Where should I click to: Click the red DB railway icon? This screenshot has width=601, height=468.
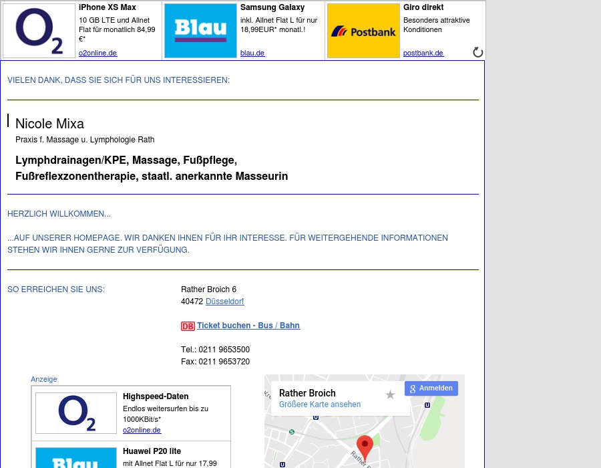click(188, 326)
